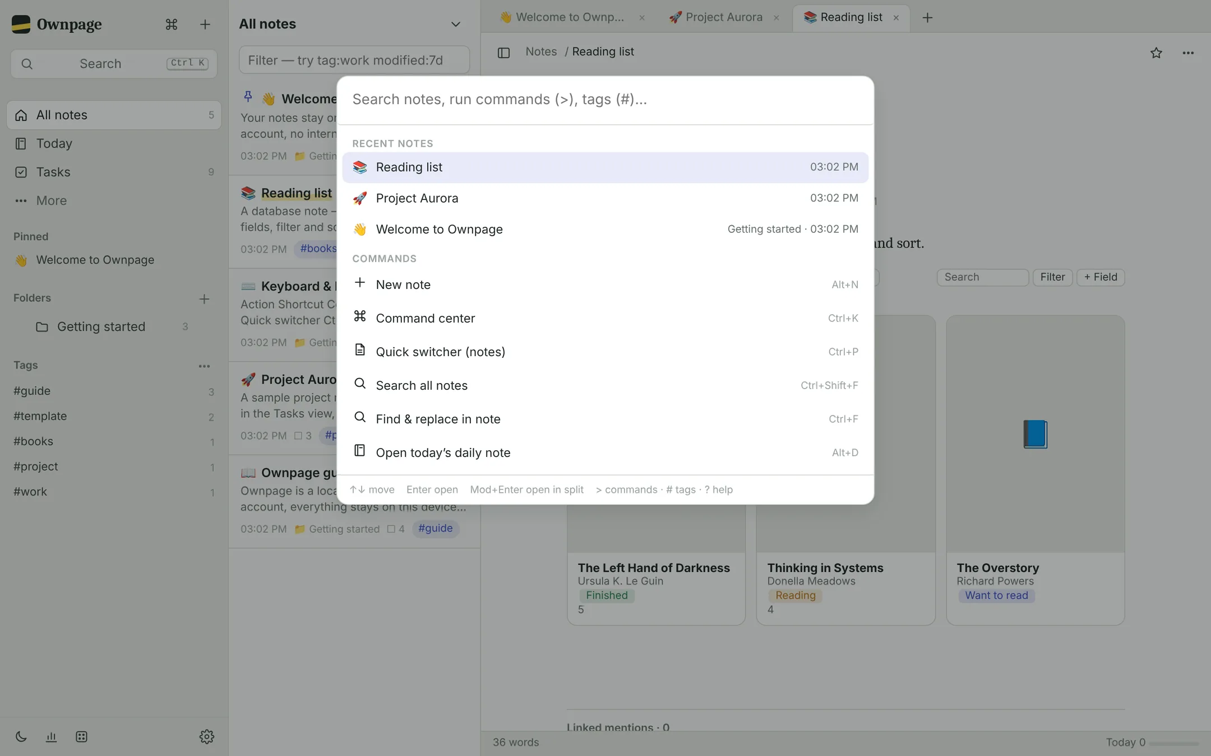The width and height of the screenshot is (1211, 756).
Task: Expand the More item in the sidebar
Action: click(114, 200)
